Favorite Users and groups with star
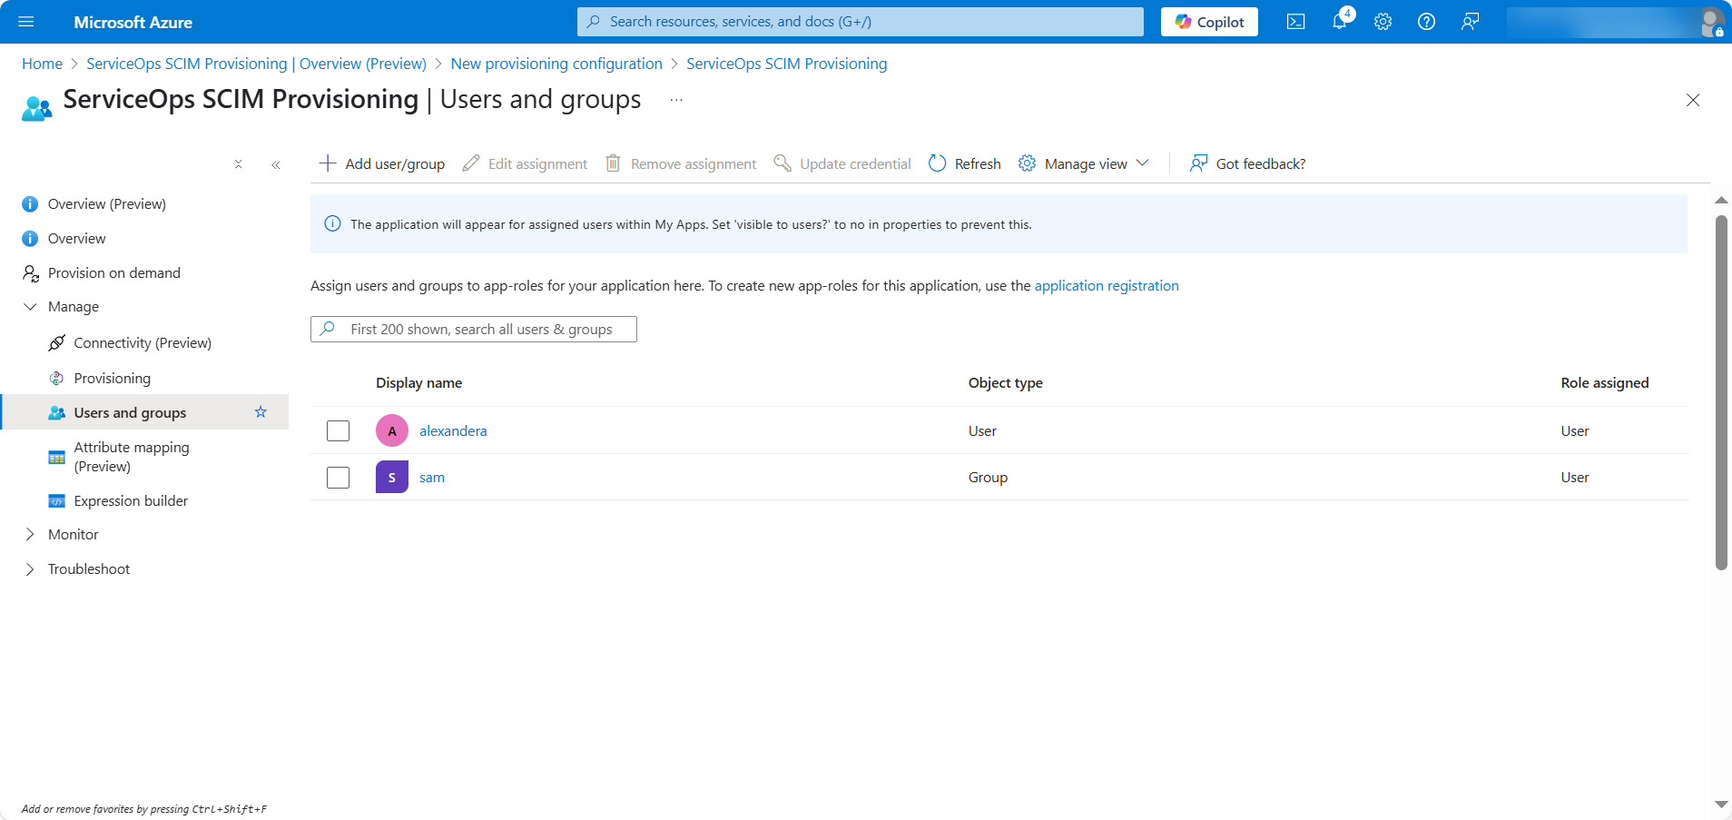This screenshot has height=820, width=1732. tap(261, 412)
